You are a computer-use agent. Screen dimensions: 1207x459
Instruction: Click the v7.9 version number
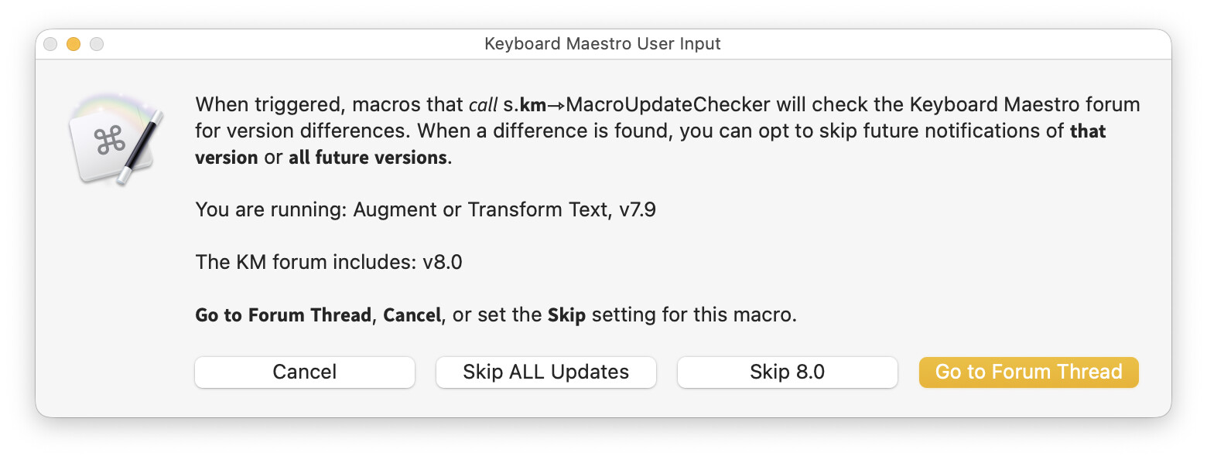(638, 209)
